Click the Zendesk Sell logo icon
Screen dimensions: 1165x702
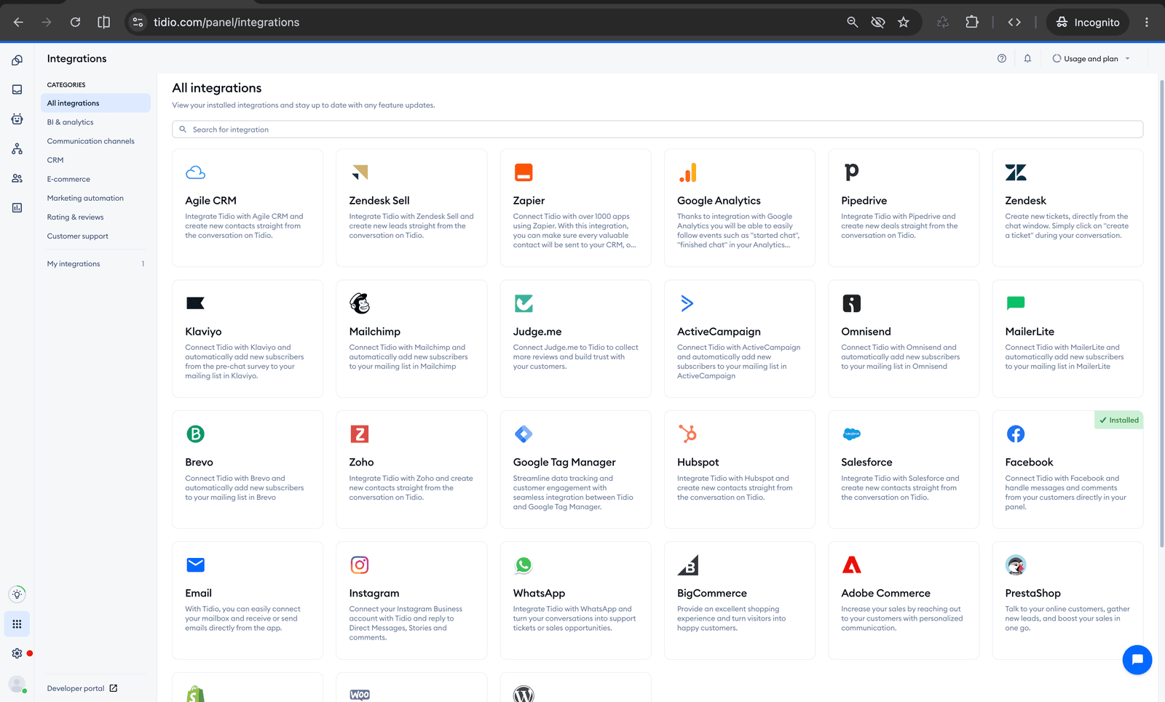coord(360,172)
